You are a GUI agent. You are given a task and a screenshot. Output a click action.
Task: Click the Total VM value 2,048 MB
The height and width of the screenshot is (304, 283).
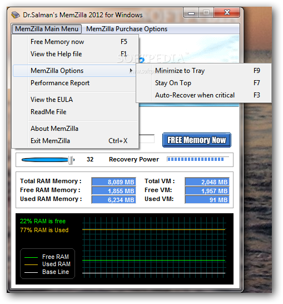tap(207, 182)
